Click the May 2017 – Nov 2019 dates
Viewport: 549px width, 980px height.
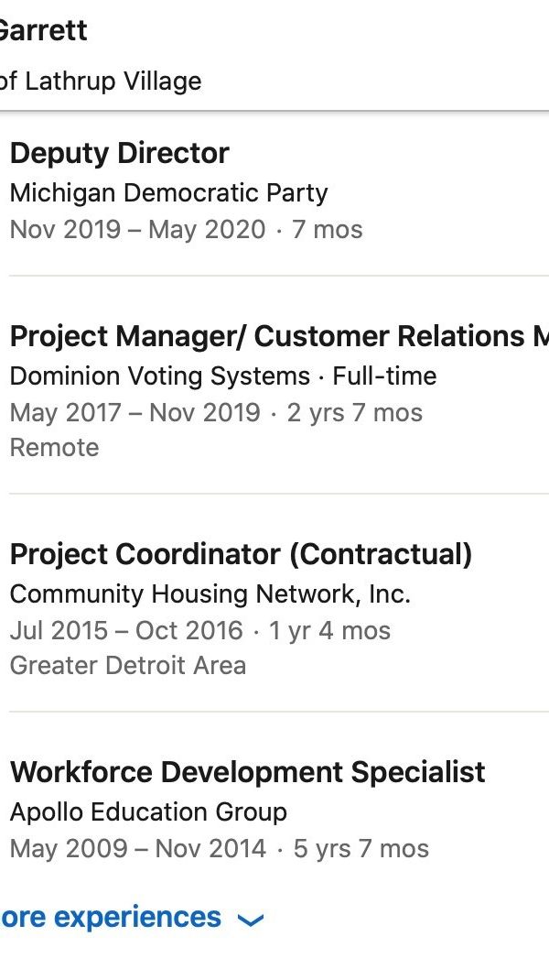(x=135, y=412)
